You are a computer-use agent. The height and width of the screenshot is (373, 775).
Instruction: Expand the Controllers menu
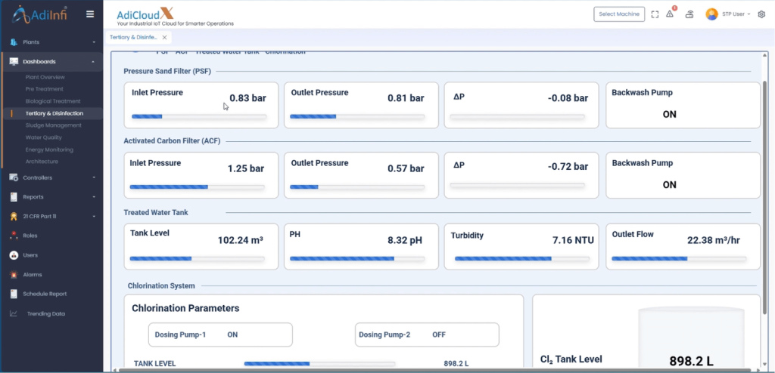51,177
